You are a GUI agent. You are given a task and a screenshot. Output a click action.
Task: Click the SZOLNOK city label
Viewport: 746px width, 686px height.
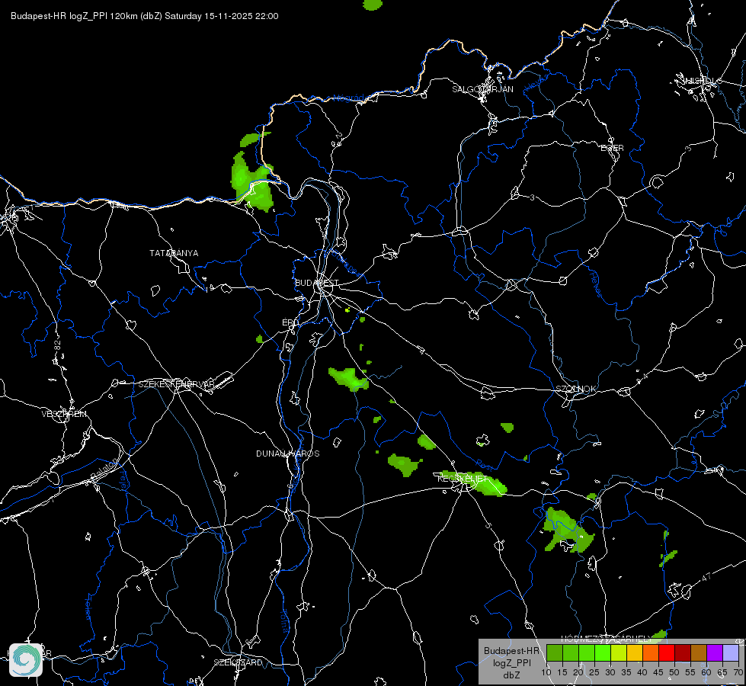[576, 389]
